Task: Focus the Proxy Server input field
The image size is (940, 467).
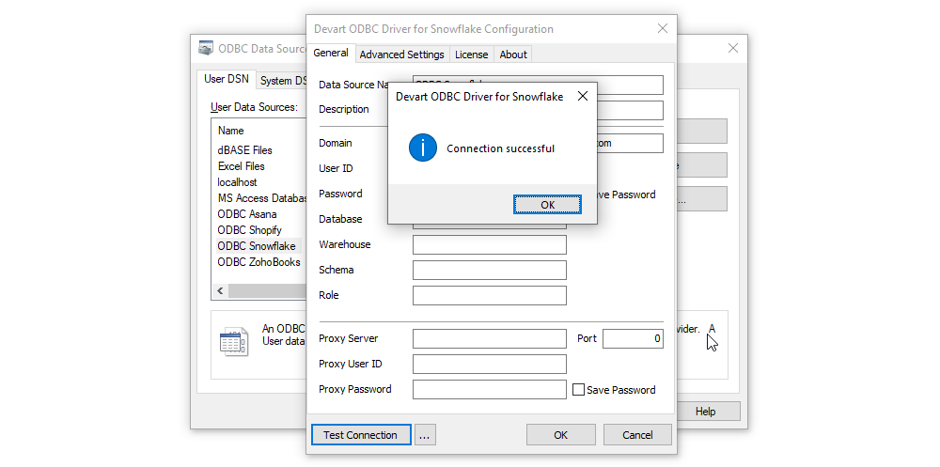Action: [x=489, y=338]
